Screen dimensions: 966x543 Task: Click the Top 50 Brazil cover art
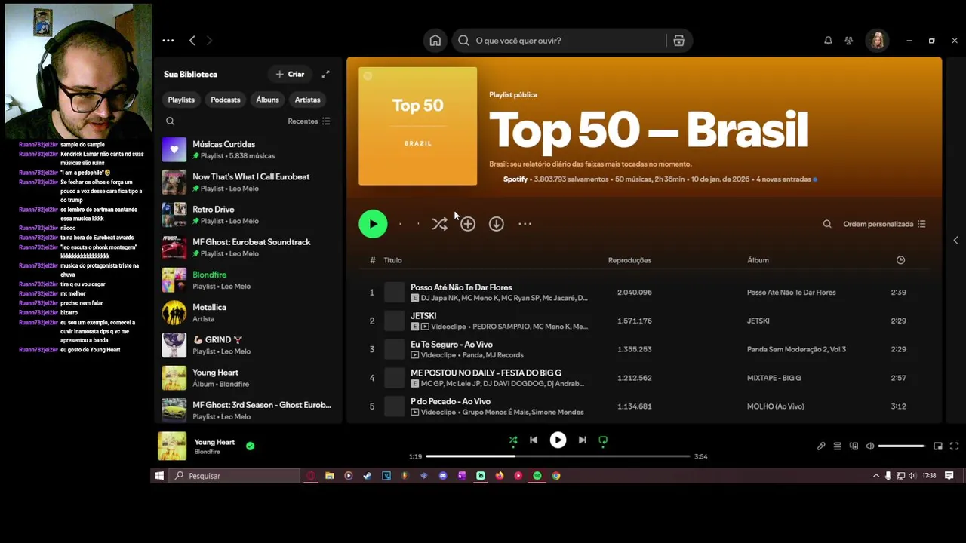tap(417, 126)
